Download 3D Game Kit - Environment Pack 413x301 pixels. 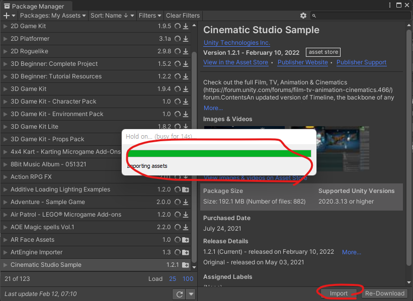pos(186,114)
